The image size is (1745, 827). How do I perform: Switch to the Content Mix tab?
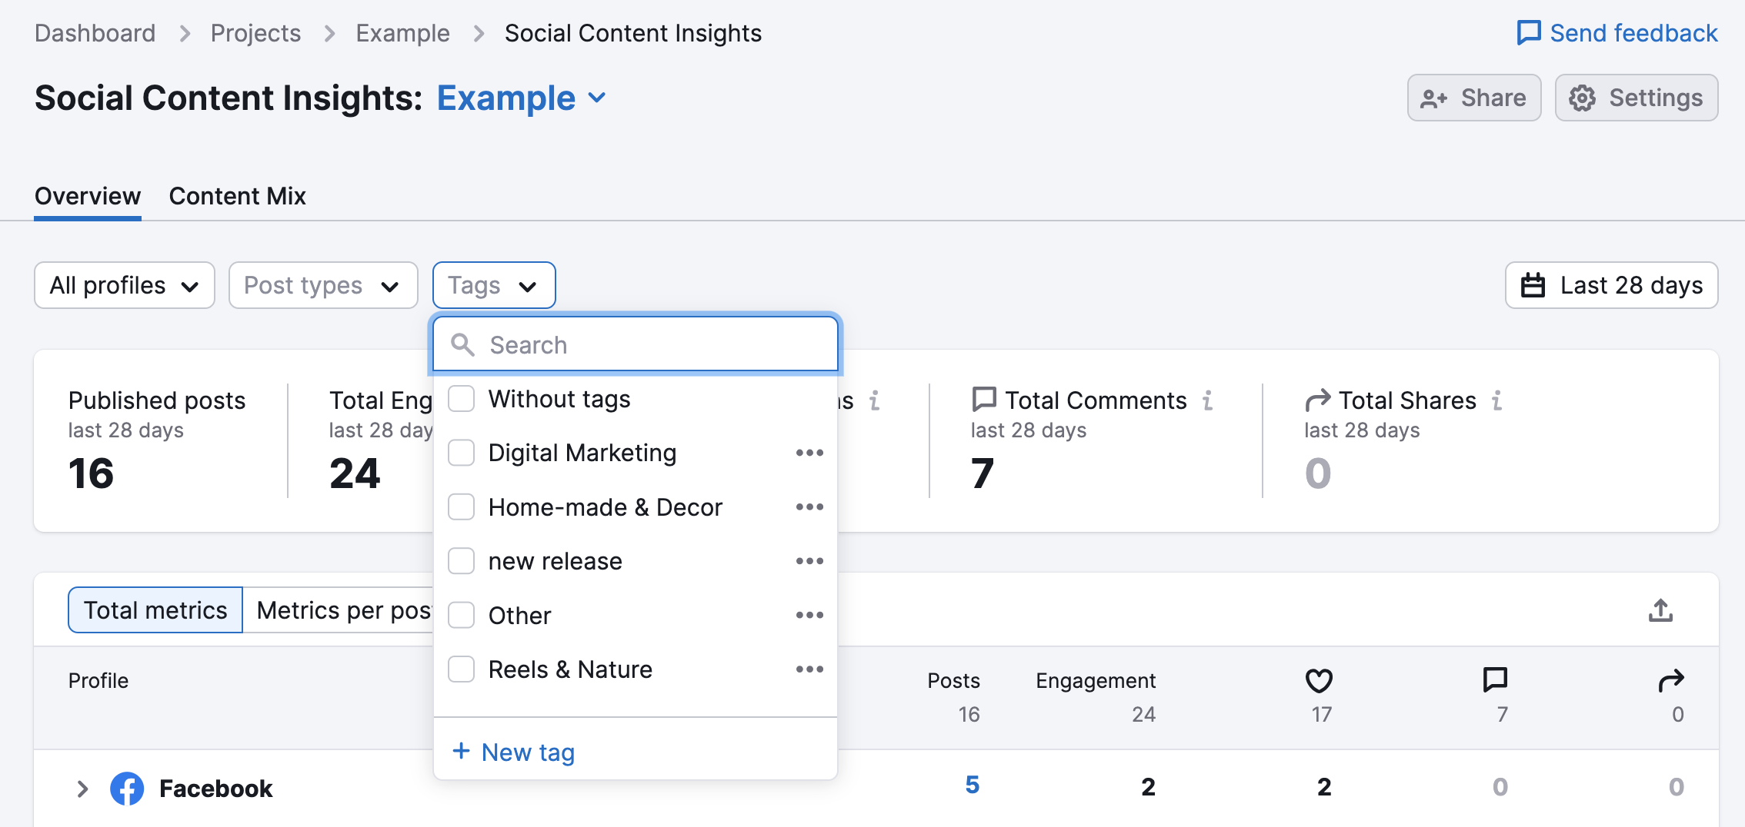(237, 196)
